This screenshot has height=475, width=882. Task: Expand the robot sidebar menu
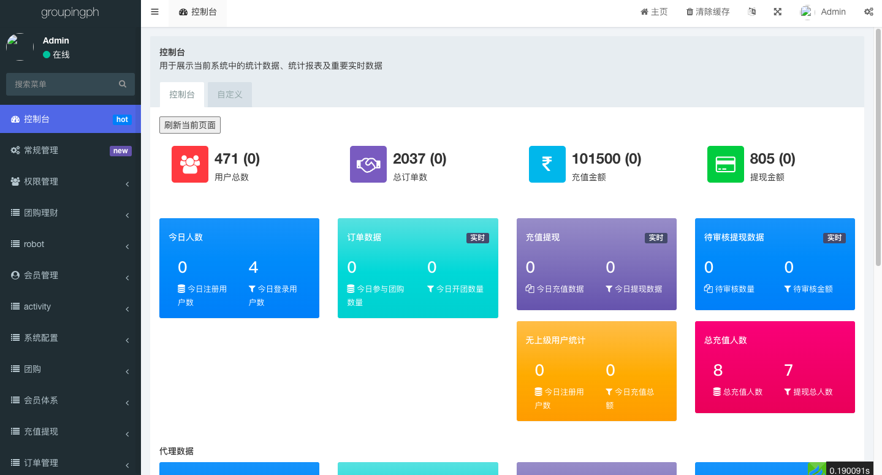[70, 244]
